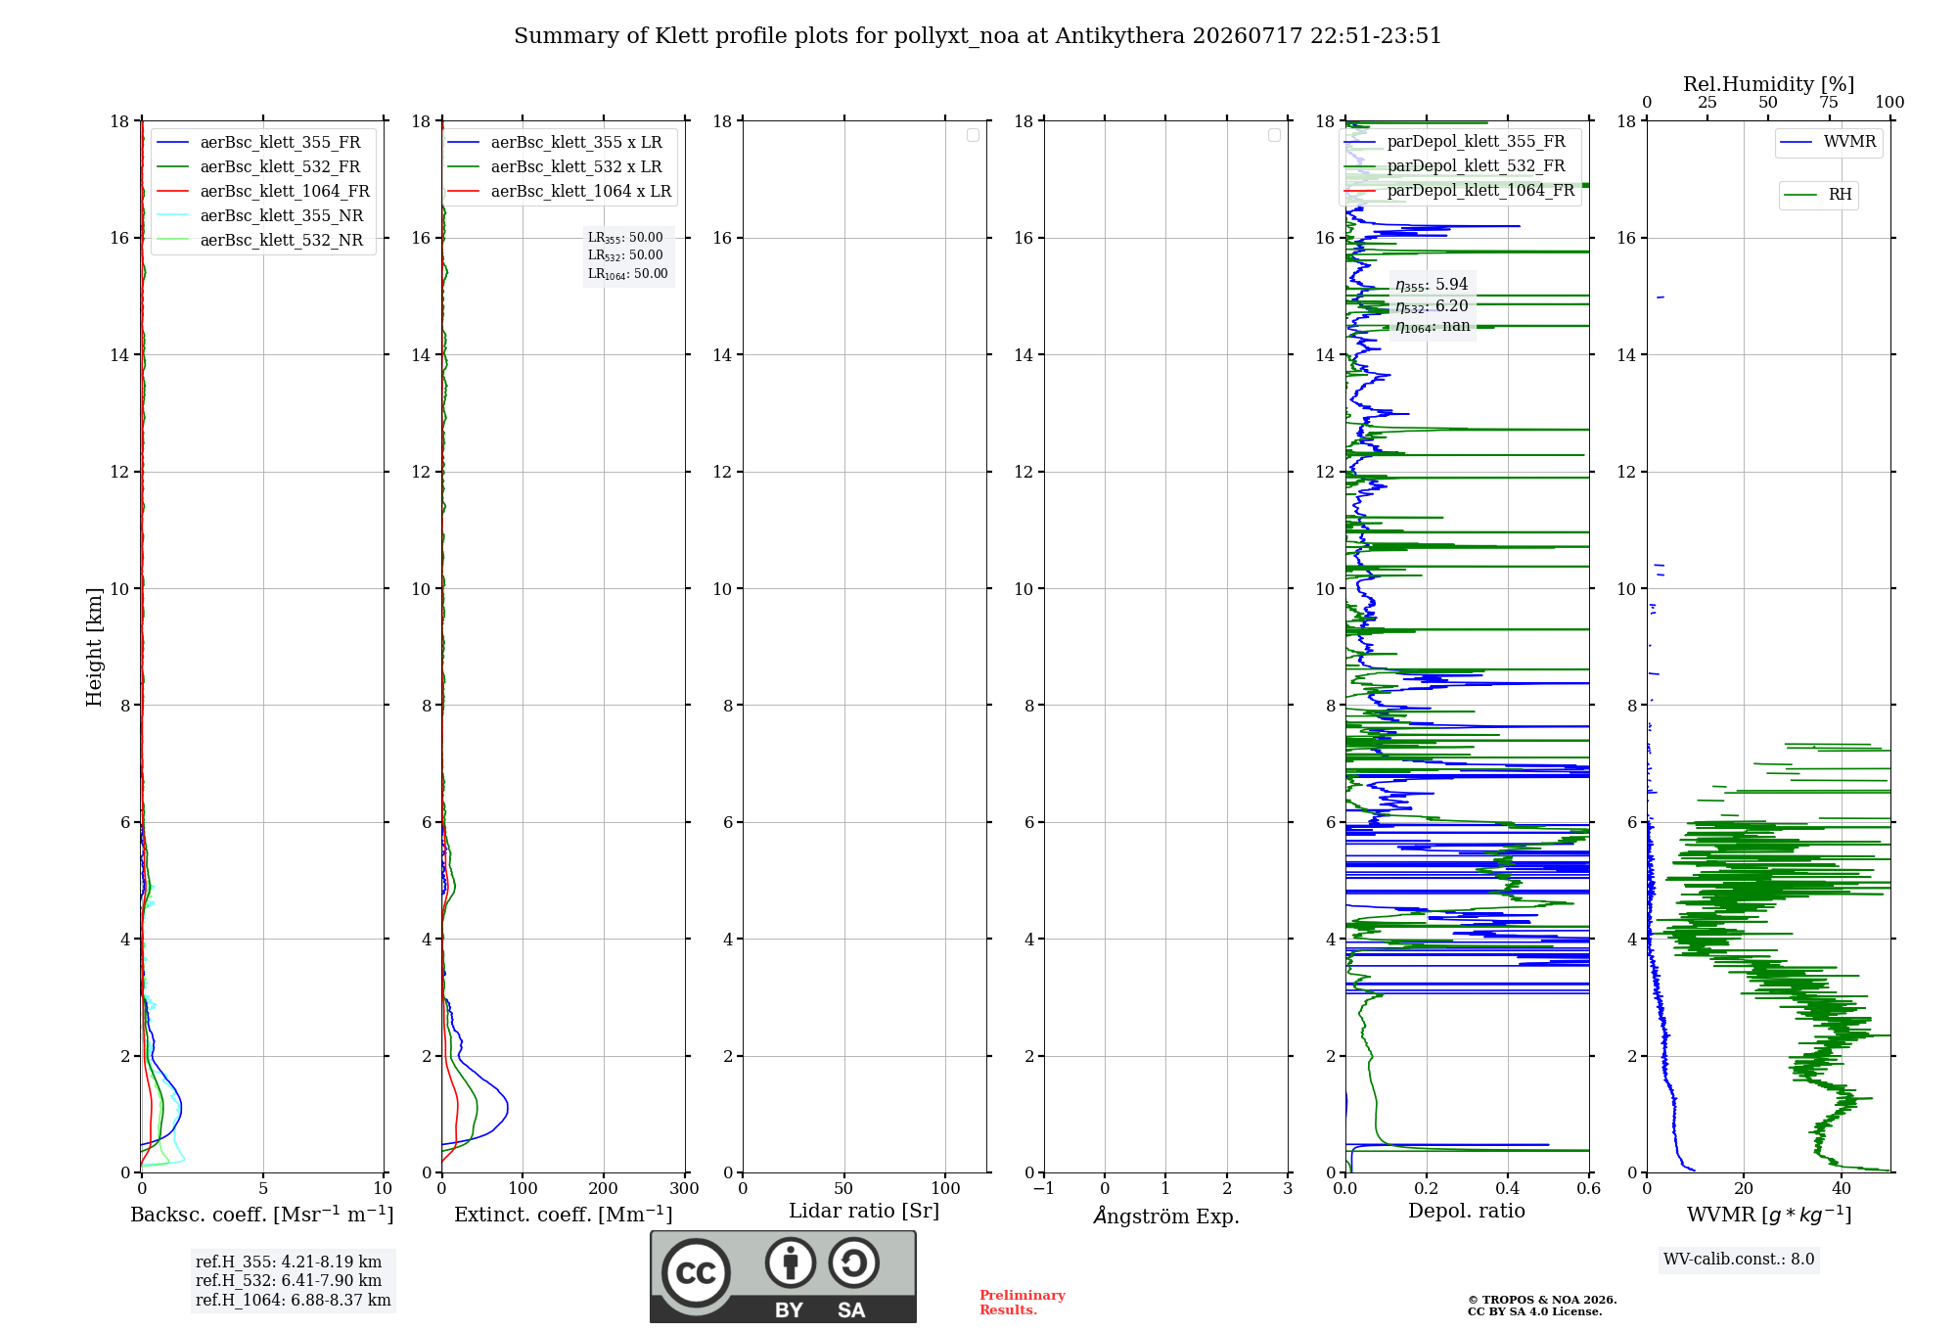Click the Rel.Humidity [%] top axis label

pyautogui.click(x=1768, y=85)
